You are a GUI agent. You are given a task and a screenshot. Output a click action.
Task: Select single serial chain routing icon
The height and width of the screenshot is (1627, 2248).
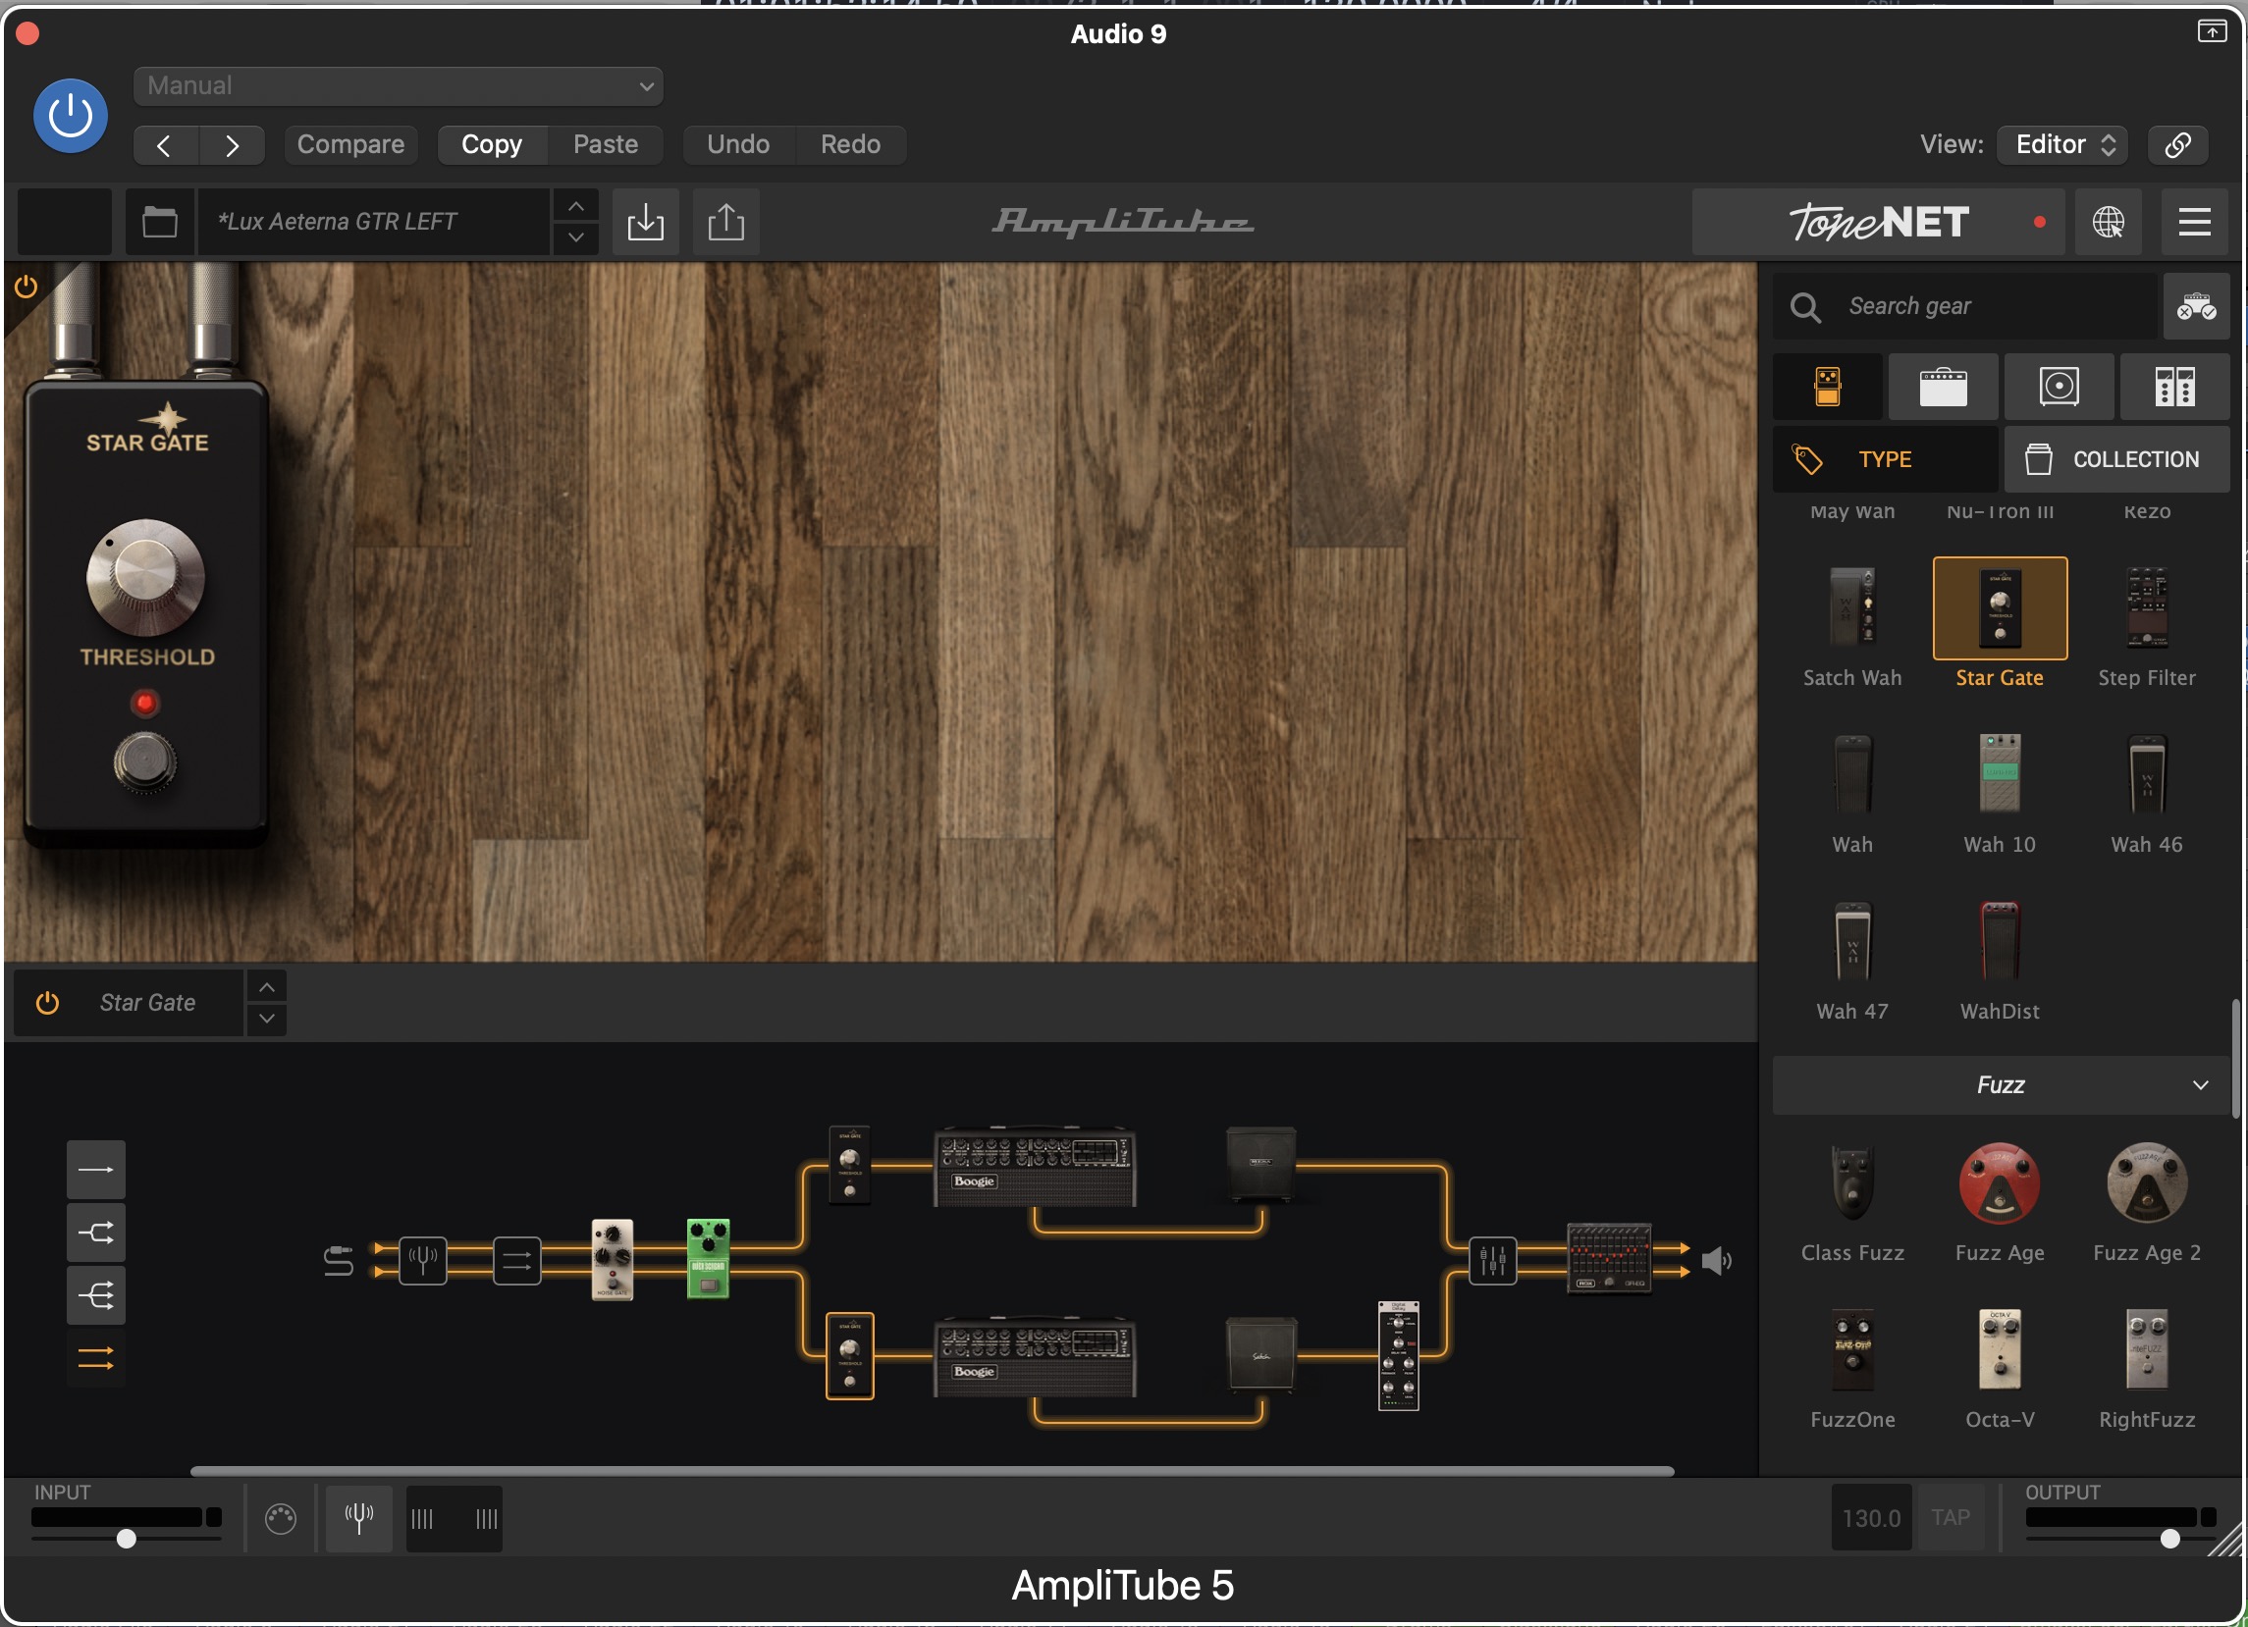coord(96,1169)
